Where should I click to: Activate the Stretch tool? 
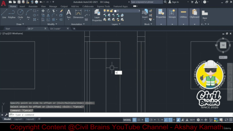pyautogui.click(x=43, y=19)
